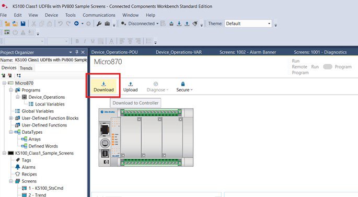Click the Upload button
The height and width of the screenshot is (197, 358).
pyautogui.click(x=130, y=87)
